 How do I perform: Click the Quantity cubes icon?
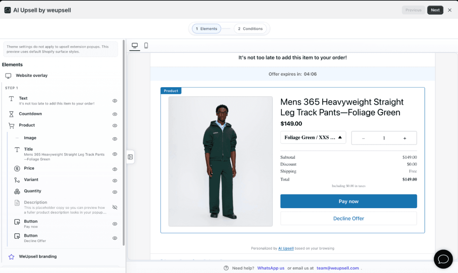click(x=17, y=191)
